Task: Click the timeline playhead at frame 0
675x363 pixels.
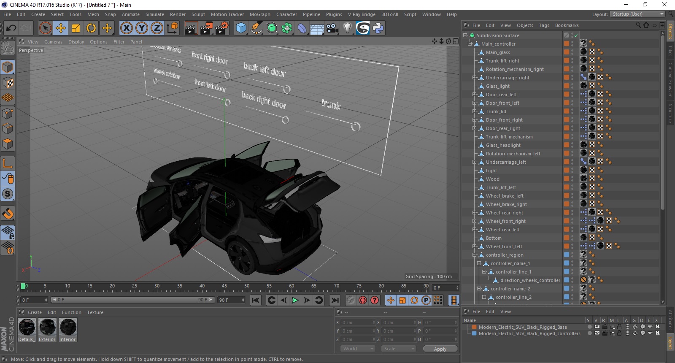Action: [x=23, y=286]
